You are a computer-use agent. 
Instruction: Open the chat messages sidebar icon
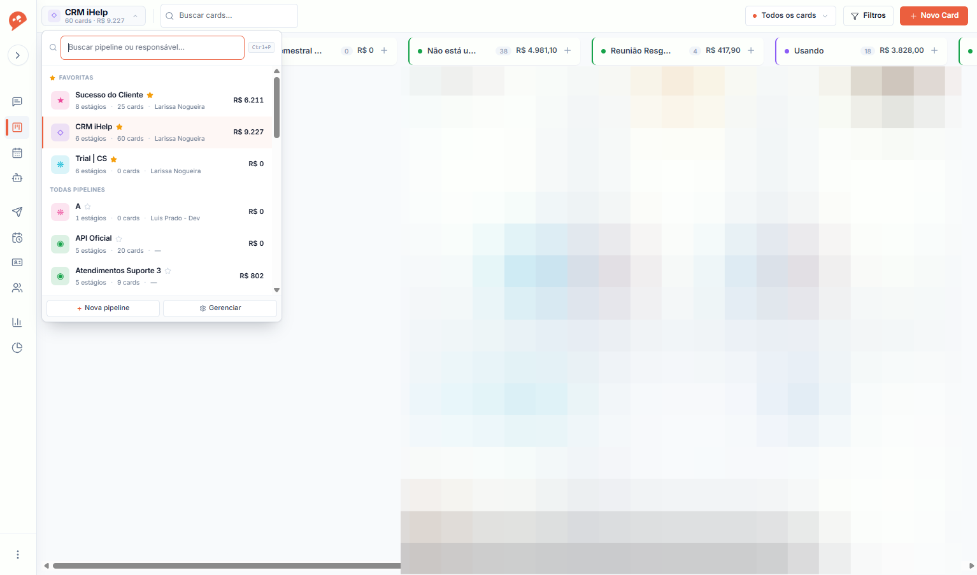[17, 102]
